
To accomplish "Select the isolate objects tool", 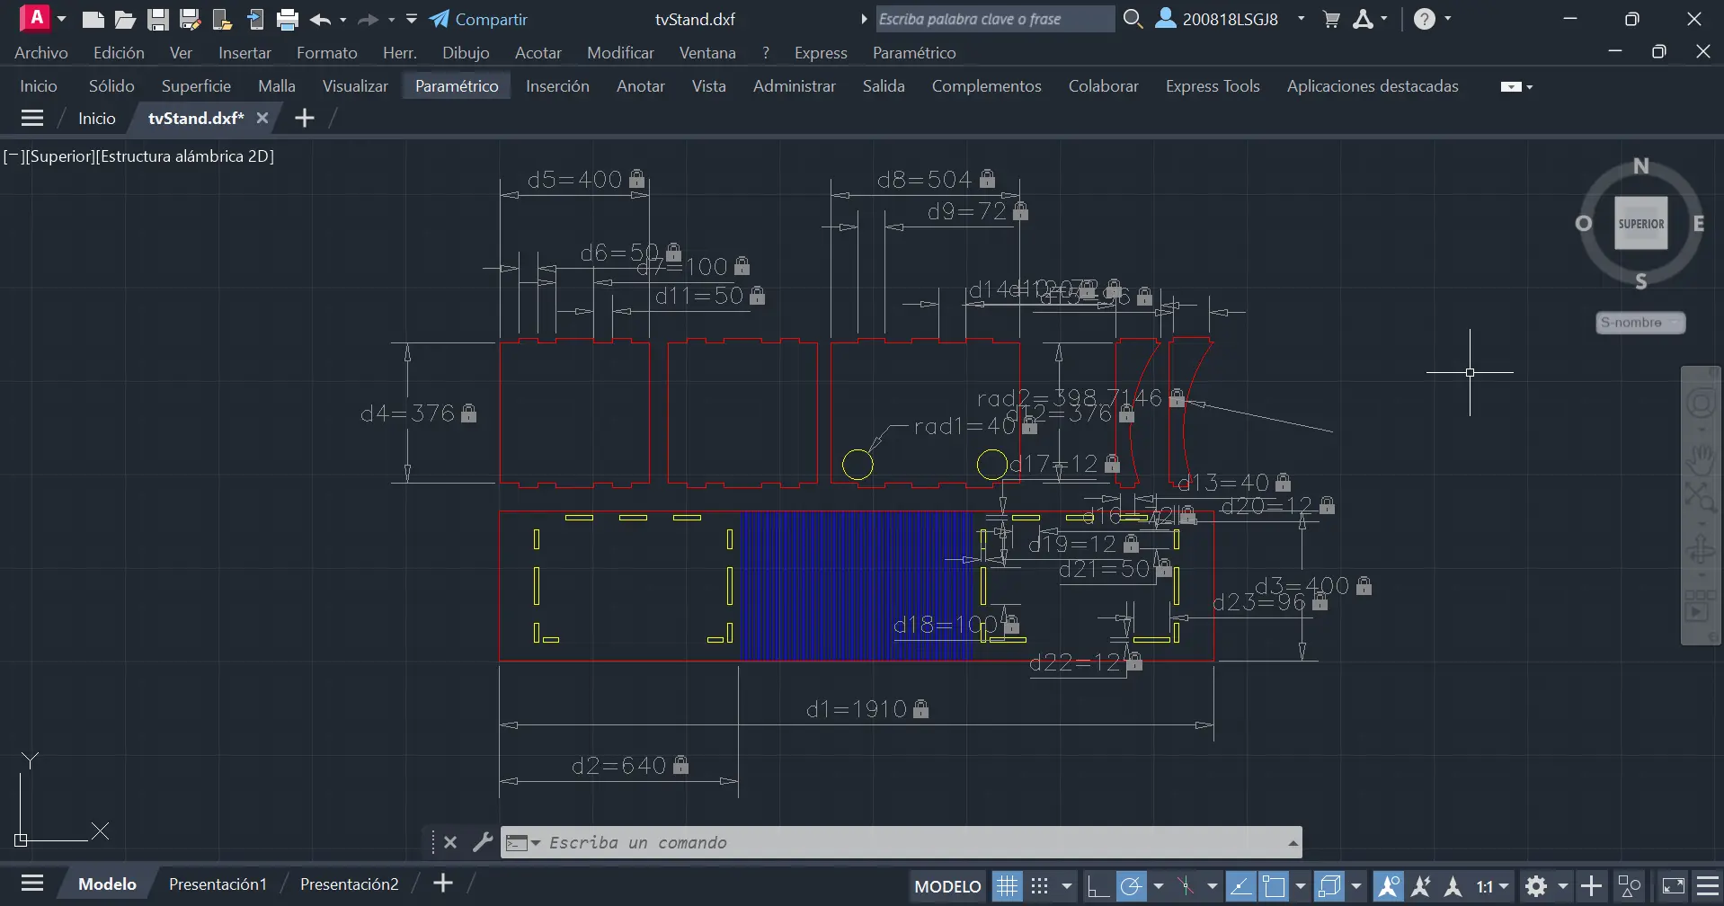I will (1627, 886).
